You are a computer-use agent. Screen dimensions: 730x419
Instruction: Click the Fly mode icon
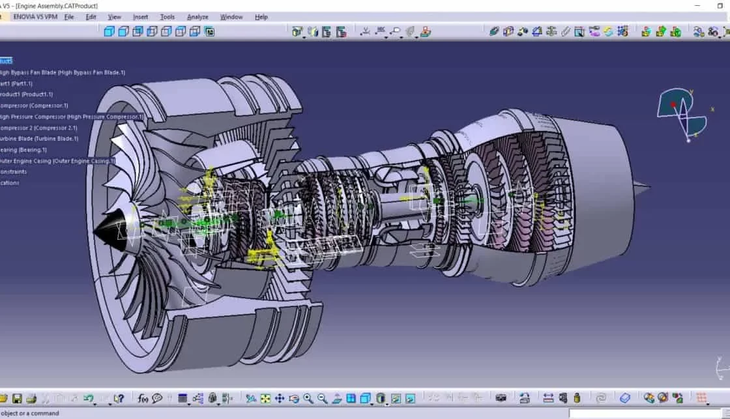coord(251,399)
